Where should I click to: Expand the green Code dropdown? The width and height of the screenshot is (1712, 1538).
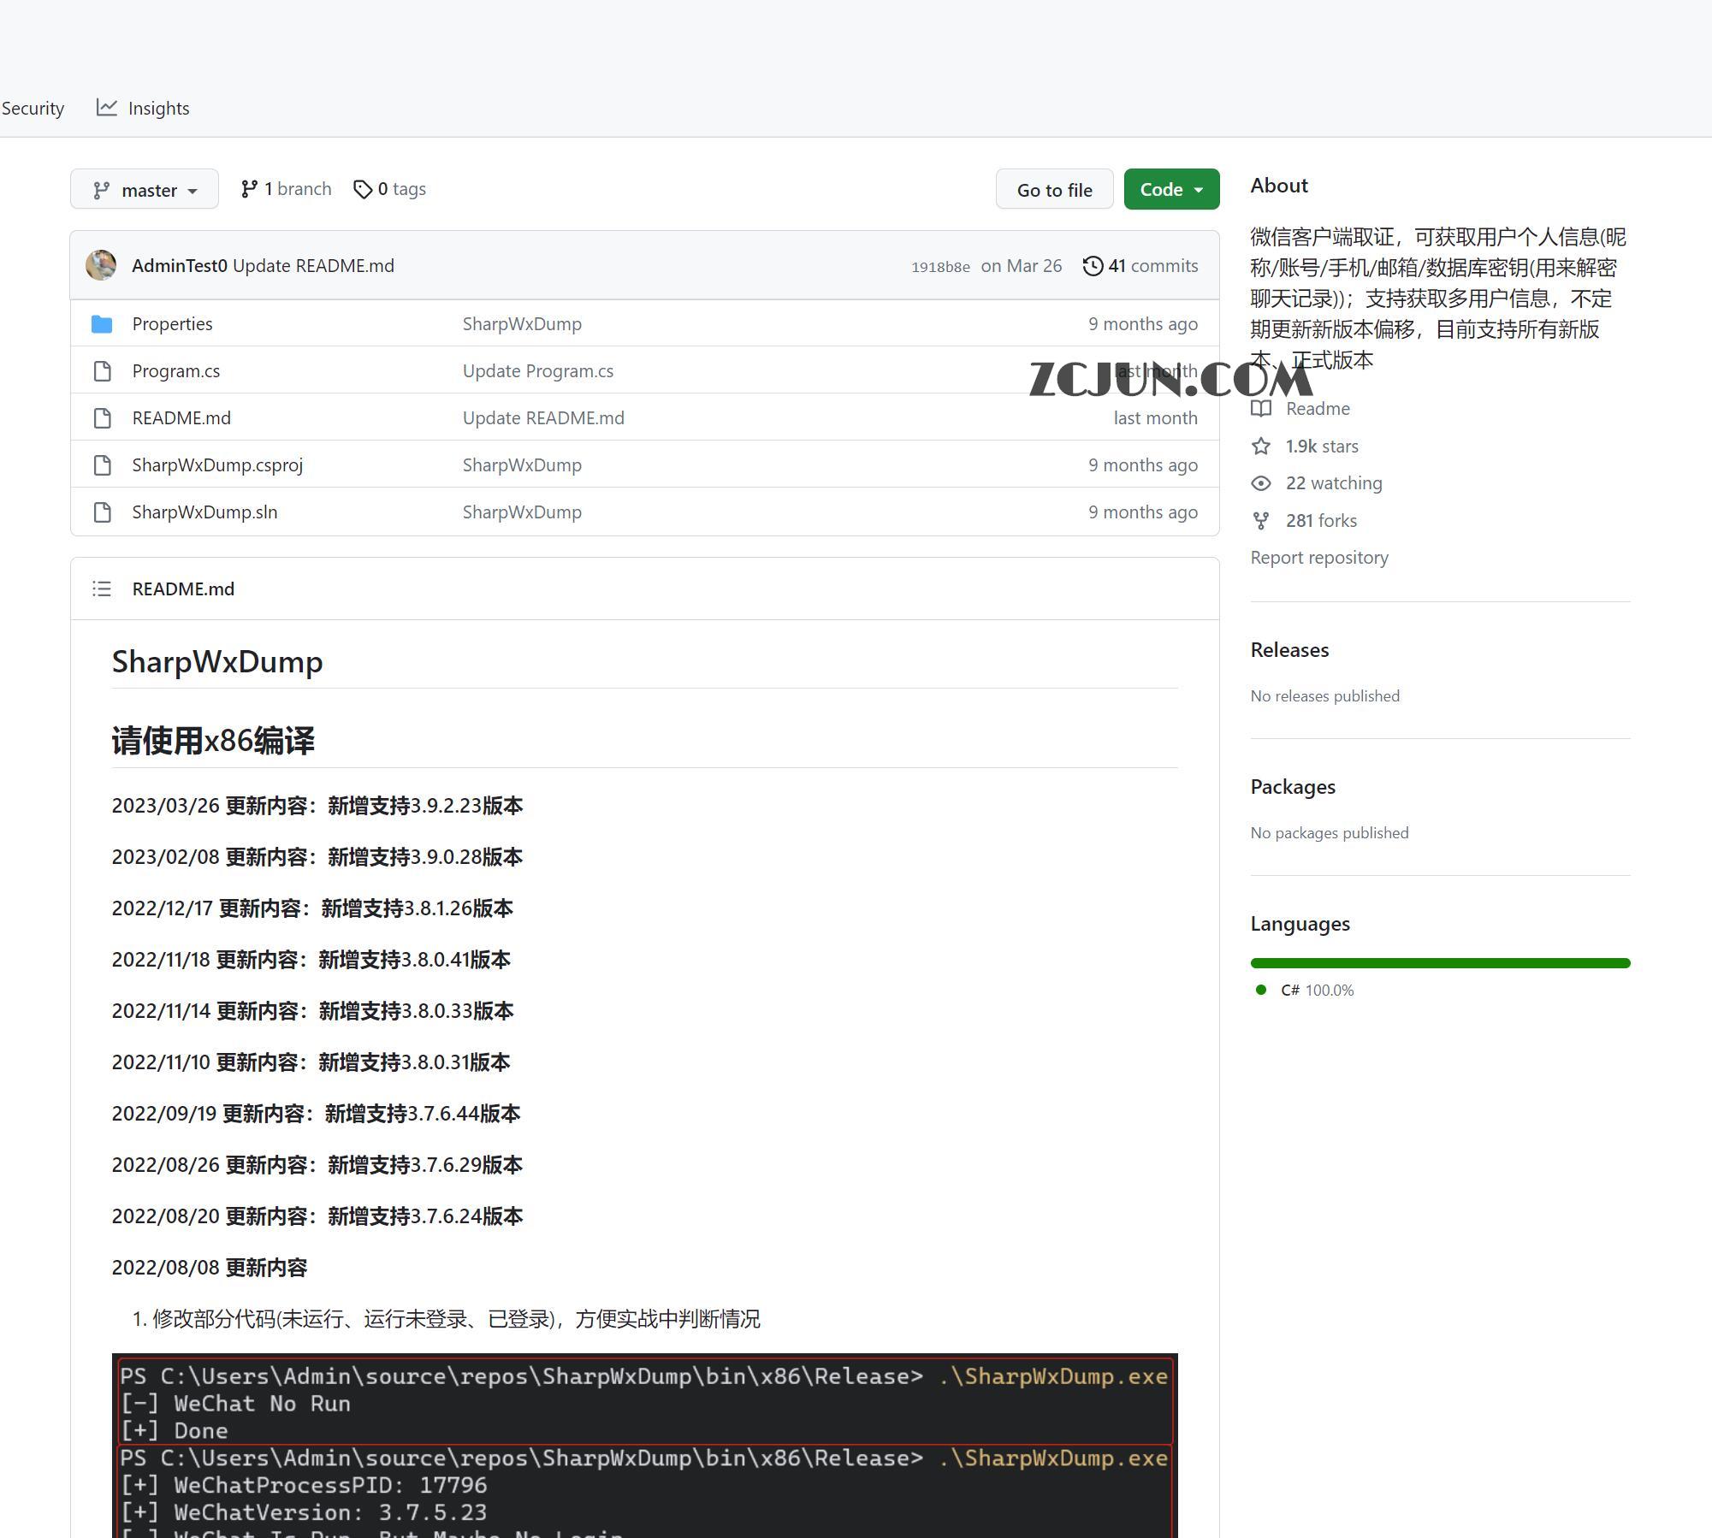coord(1170,189)
